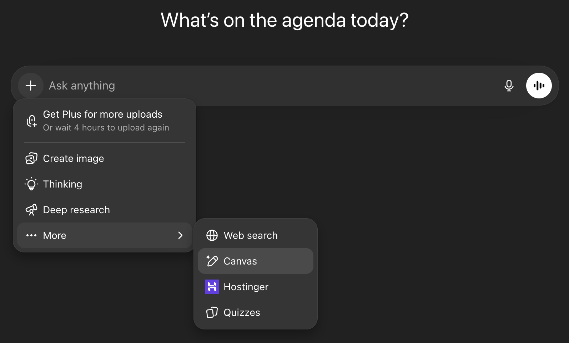Viewport: 569px width, 343px height.
Task: Click the globe icon beside Web search
Action: [x=212, y=235]
